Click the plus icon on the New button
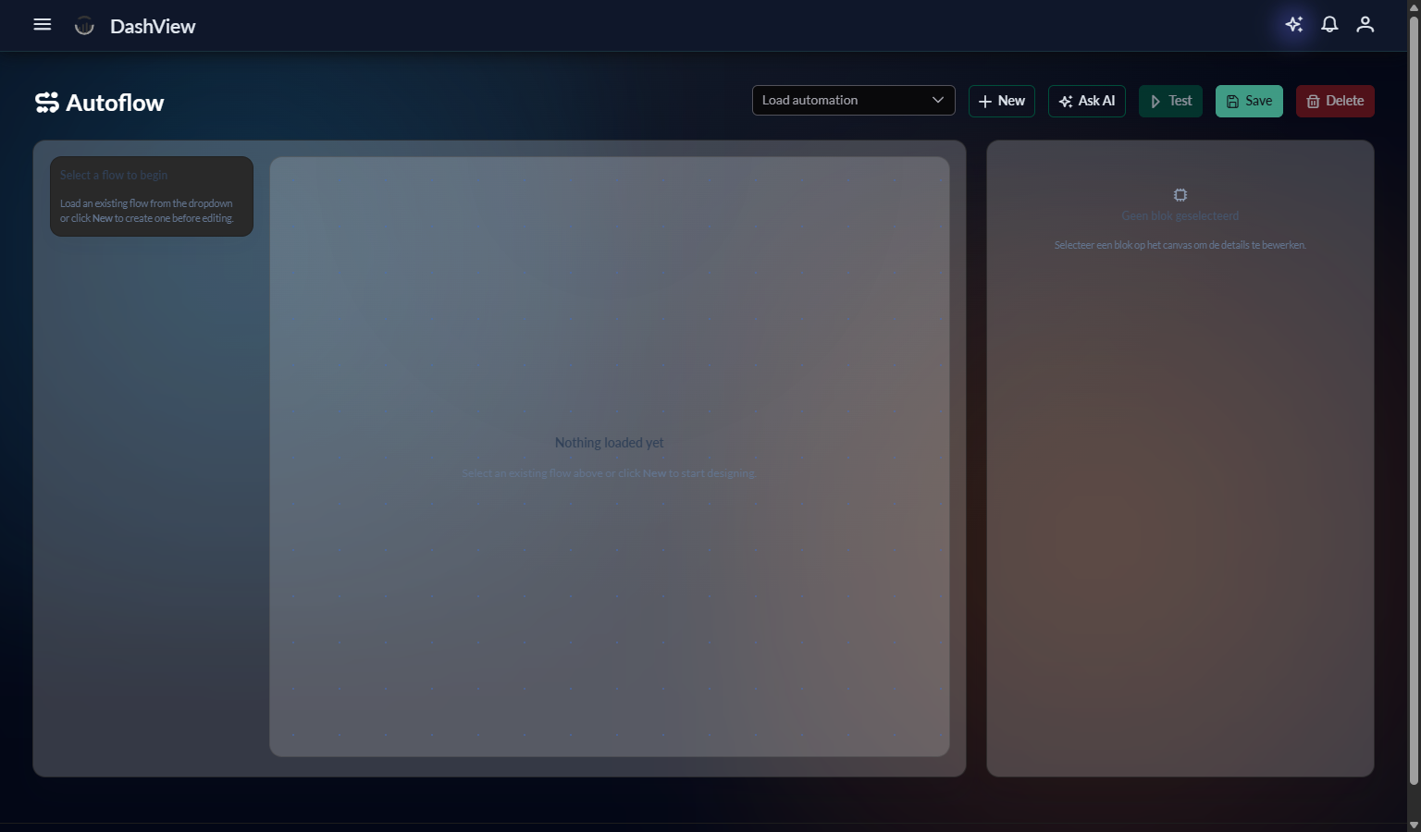 point(984,101)
